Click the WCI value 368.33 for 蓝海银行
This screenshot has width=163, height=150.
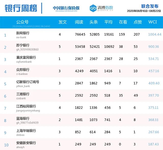click(x=154, y=120)
